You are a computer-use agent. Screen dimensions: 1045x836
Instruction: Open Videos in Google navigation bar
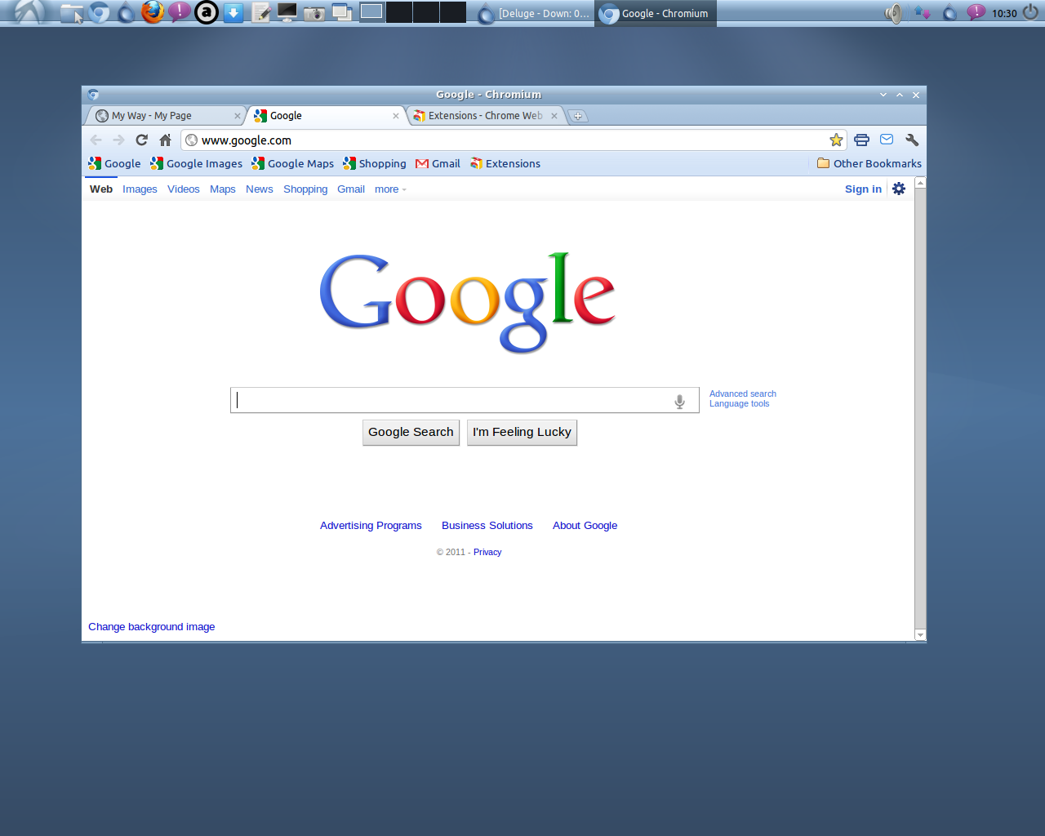click(184, 189)
